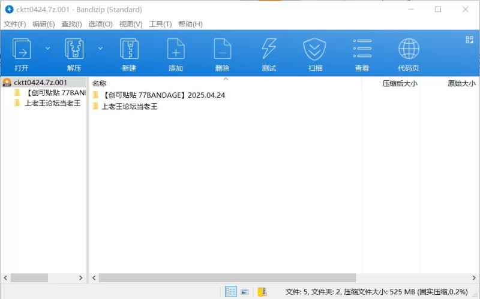Click the 删除 (Delete) toolbar icon

(222, 49)
